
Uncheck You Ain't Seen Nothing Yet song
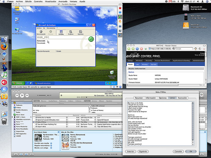(x=36, y=124)
